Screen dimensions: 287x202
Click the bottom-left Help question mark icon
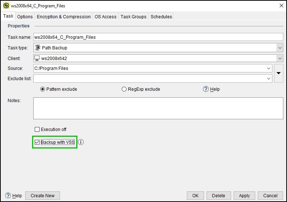click(8, 195)
